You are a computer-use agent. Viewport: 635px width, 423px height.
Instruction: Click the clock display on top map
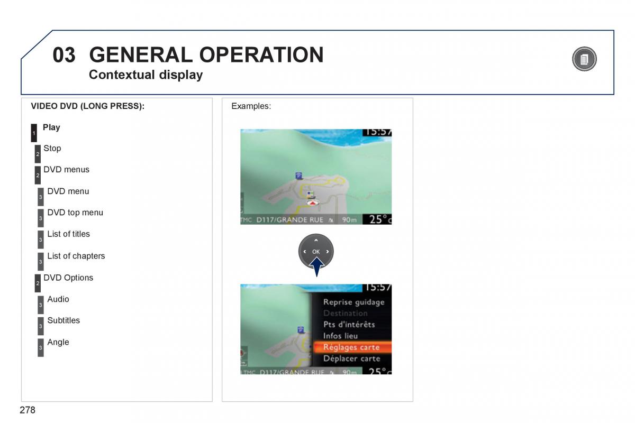point(377,133)
